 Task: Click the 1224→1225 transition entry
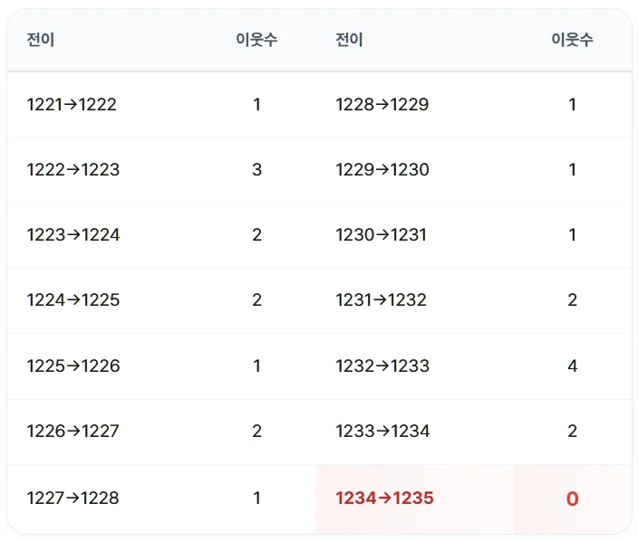pyautogui.click(x=73, y=300)
